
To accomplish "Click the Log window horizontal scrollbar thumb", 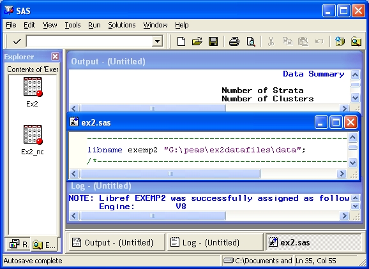I will [x=153, y=215].
